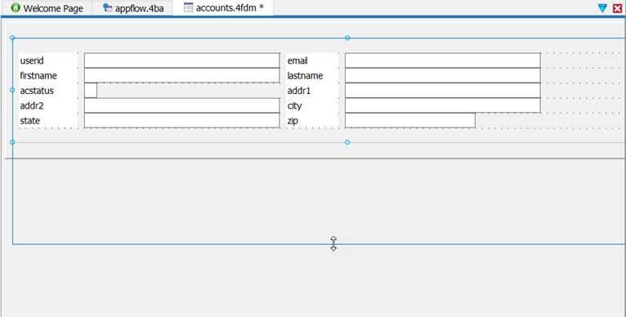Click the left-middle handle beside acstatus
Screen dimensions: 626x317
[12, 90]
